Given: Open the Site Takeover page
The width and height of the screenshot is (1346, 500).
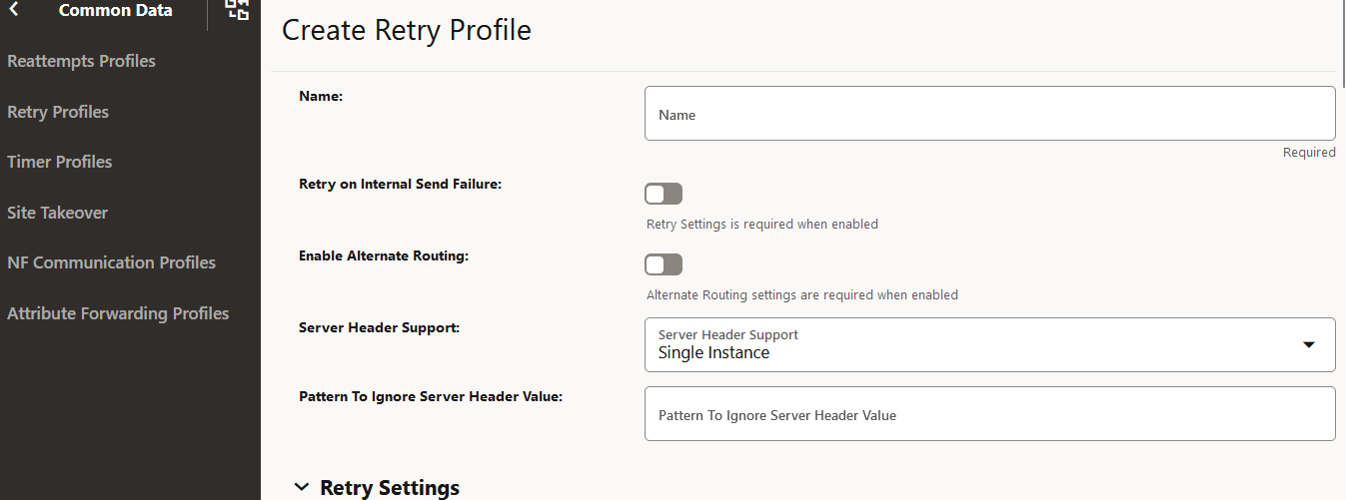Looking at the screenshot, I should pos(57,213).
